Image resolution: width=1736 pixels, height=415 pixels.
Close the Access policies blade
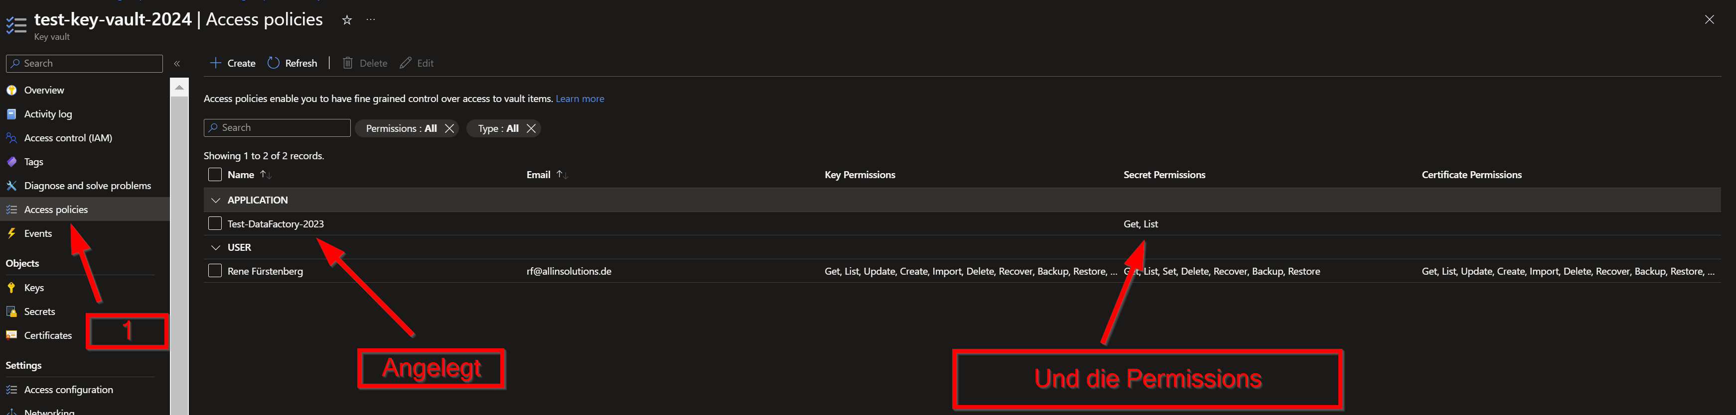(x=1709, y=19)
